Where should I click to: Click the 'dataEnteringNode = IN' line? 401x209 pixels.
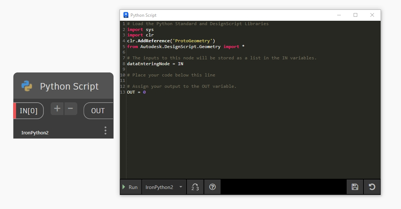(x=155, y=64)
